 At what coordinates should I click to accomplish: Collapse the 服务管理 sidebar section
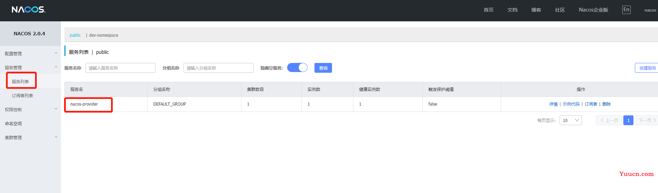[30, 67]
